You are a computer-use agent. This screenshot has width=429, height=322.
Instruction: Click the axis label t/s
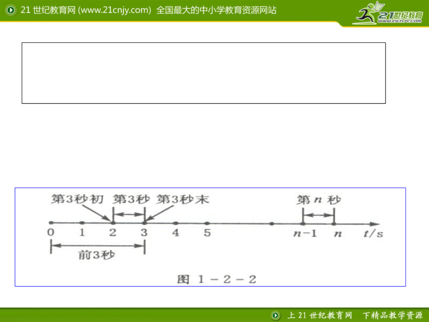tap(373, 234)
